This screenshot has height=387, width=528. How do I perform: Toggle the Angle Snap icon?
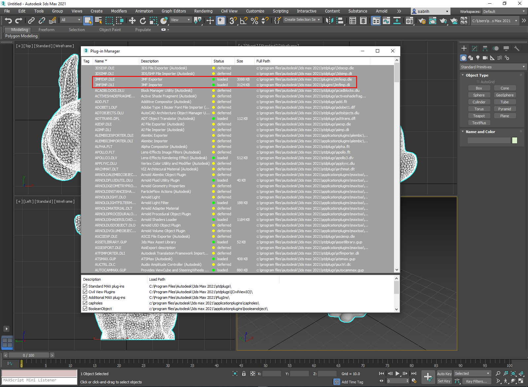[244, 21]
